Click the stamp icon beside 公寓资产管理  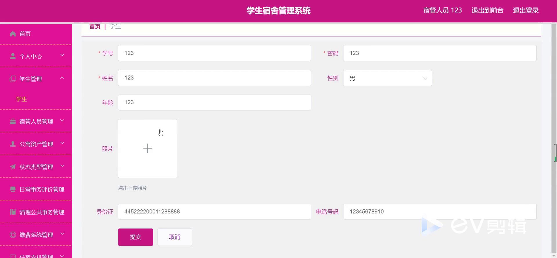point(13,144)
